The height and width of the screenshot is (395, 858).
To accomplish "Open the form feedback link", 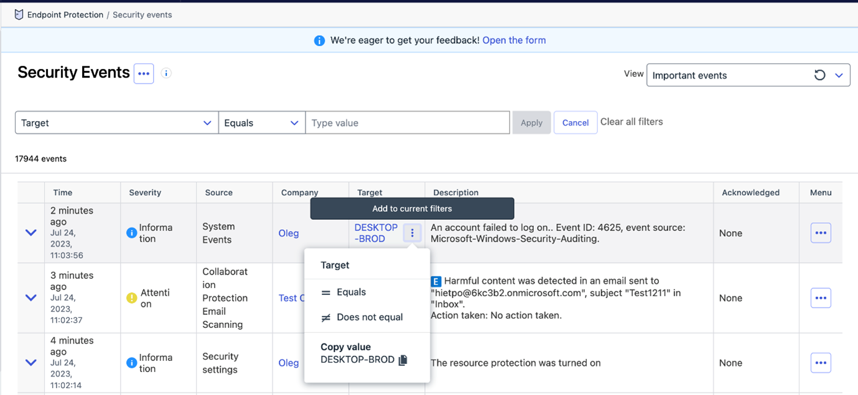I will click(x=514, y=40).
